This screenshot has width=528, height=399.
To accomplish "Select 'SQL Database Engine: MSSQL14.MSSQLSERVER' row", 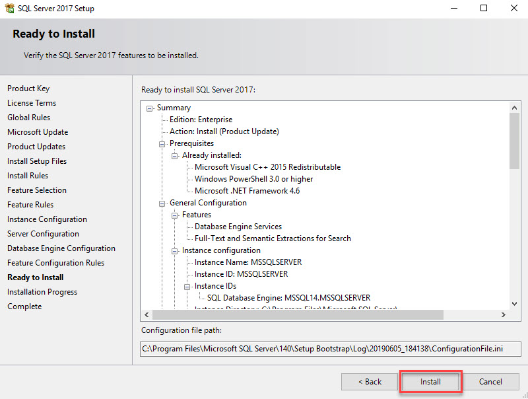I will (288, 298).
